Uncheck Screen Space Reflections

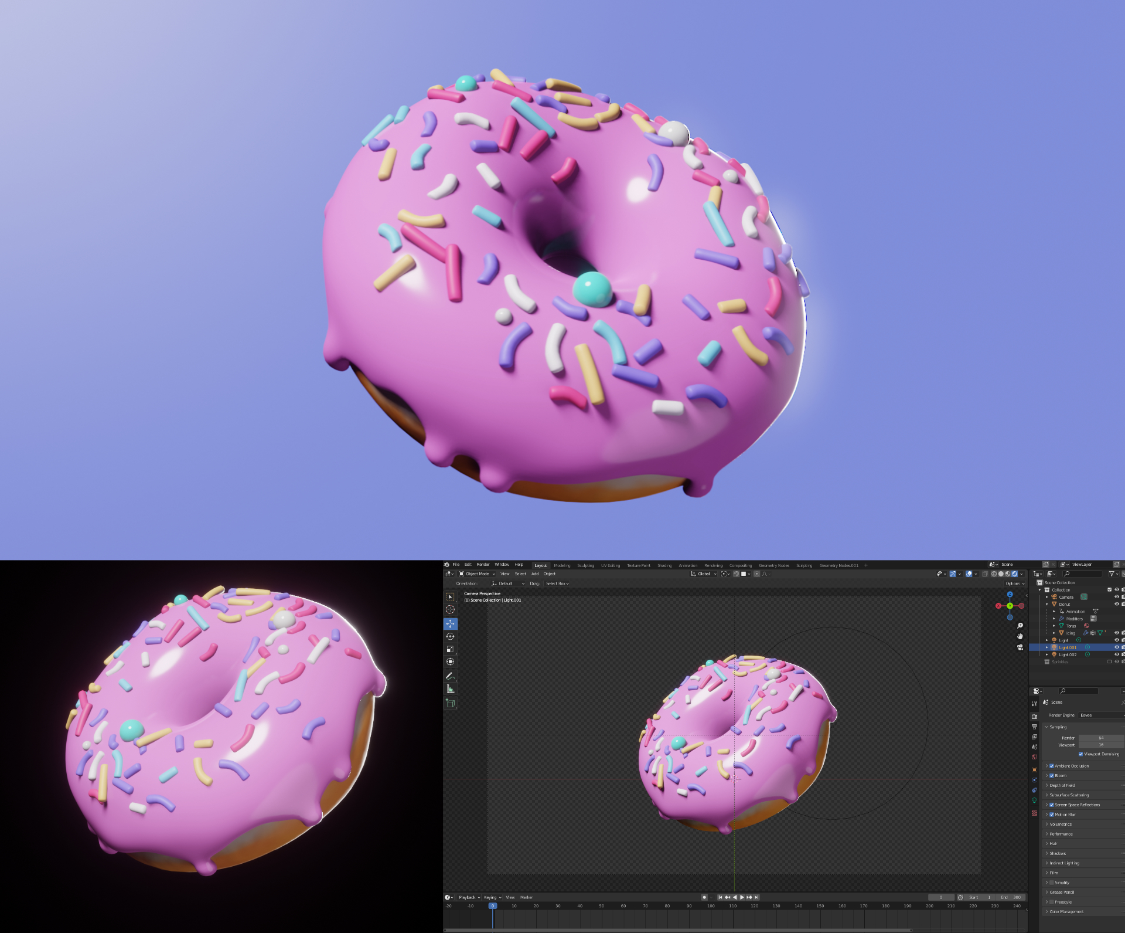[1052, 805]
